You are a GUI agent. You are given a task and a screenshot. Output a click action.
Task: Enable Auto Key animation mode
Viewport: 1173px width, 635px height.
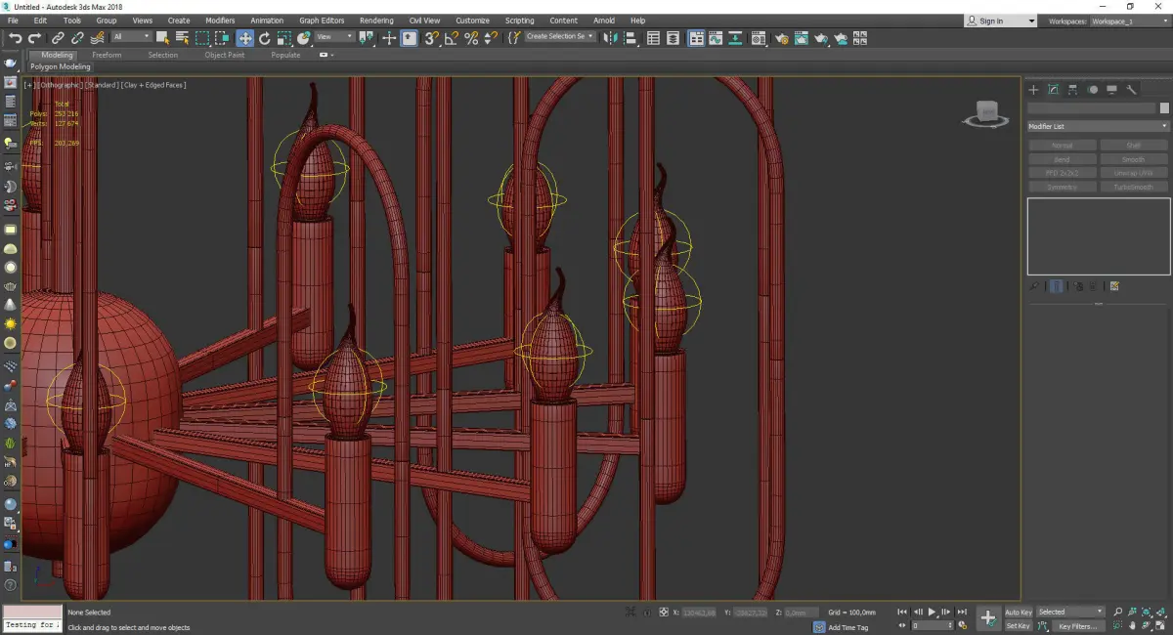pyautogui.click(x=1018, y=613)
